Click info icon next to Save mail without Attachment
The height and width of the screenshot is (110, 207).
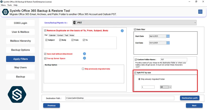tap(85, 54)
